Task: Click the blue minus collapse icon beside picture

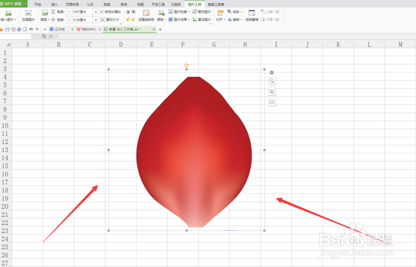Action: [272, 73]
